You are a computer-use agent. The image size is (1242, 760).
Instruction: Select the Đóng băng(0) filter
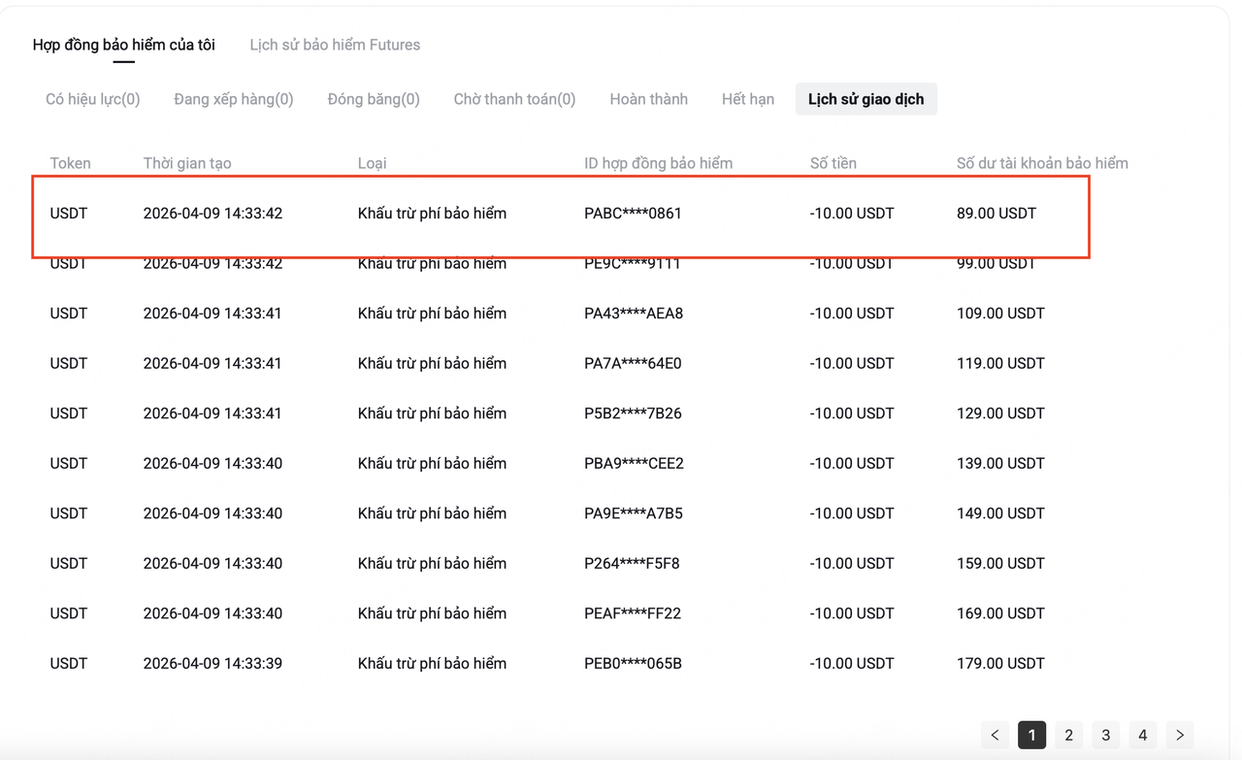point(374,99)
